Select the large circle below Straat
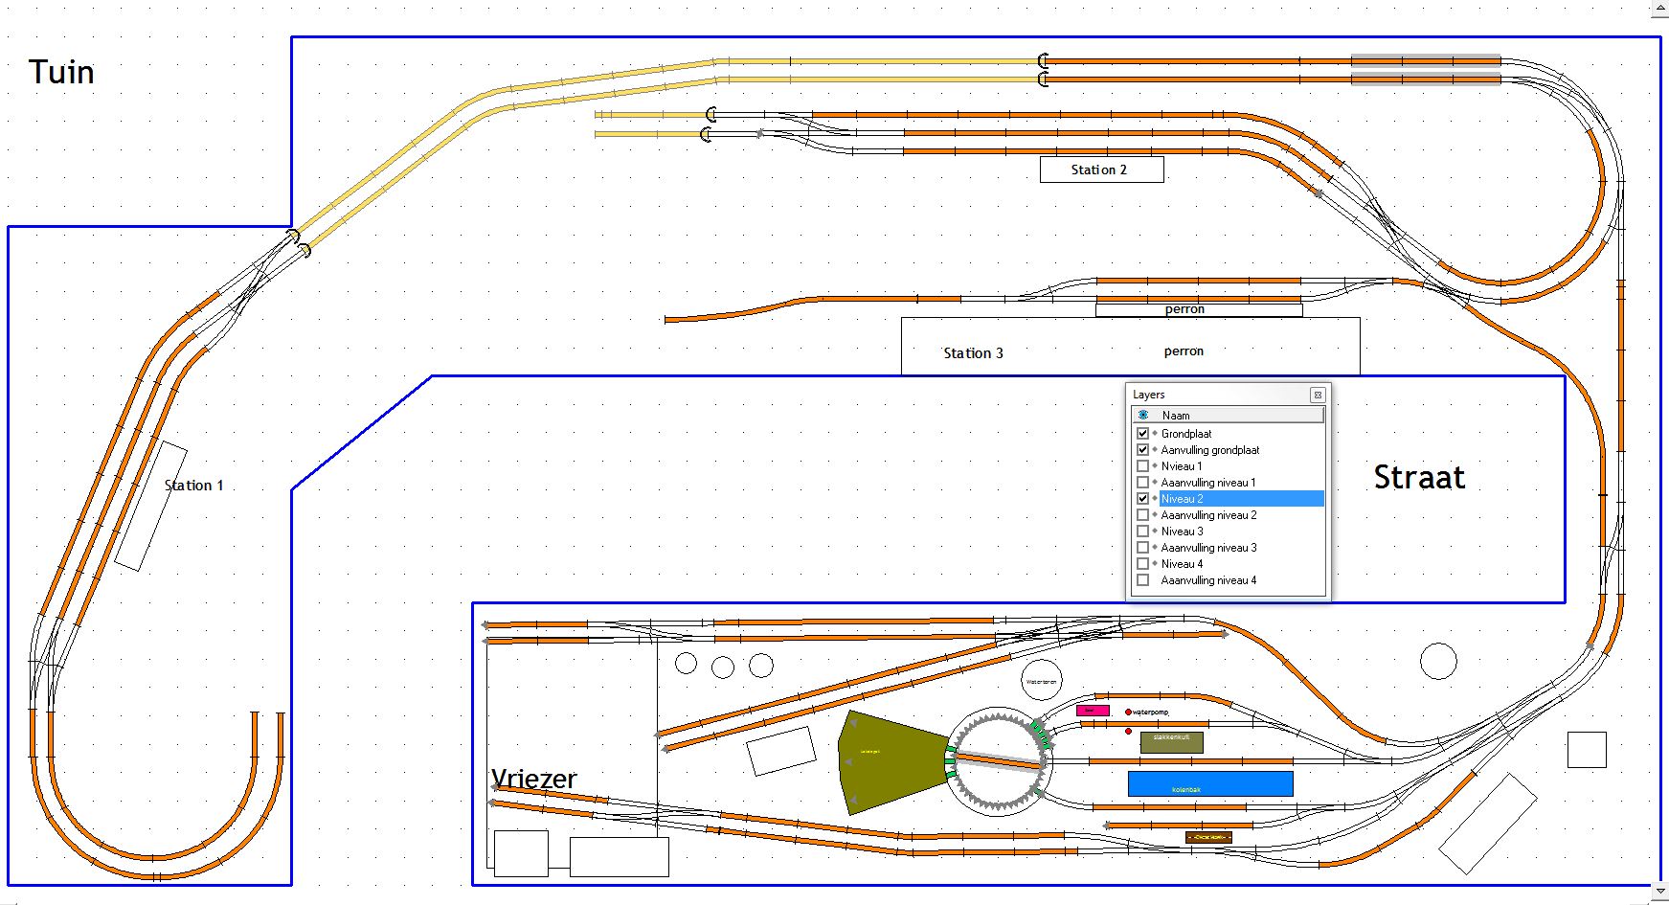This screenshot has height=905, width=1669. click(x=1438, y=661)
